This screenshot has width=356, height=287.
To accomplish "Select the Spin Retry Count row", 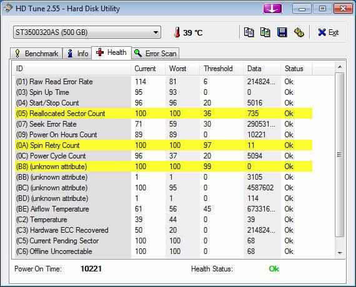I will (x=164, y=145).
